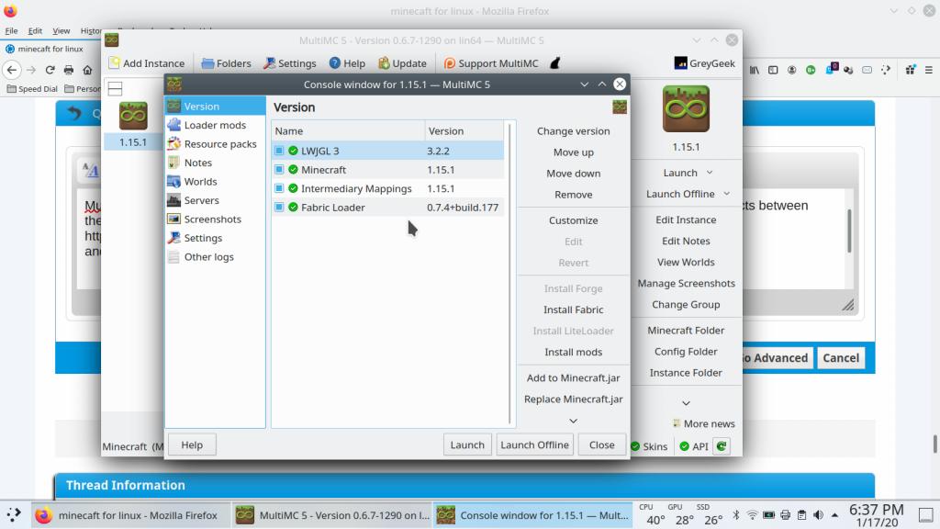
Task: Click Add Instance in MultiMC toolbar
Action: pyautogui.click(x=146, y=63)
